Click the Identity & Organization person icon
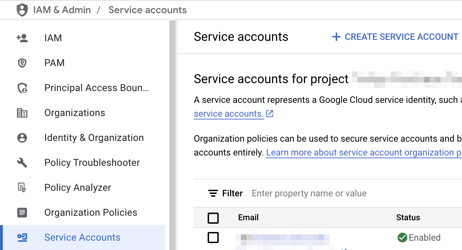The height and width of the screenshot is (250, 462). point(22,138)
